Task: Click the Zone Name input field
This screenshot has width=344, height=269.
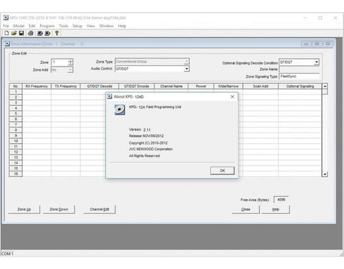Action: (x=299, y=69)
